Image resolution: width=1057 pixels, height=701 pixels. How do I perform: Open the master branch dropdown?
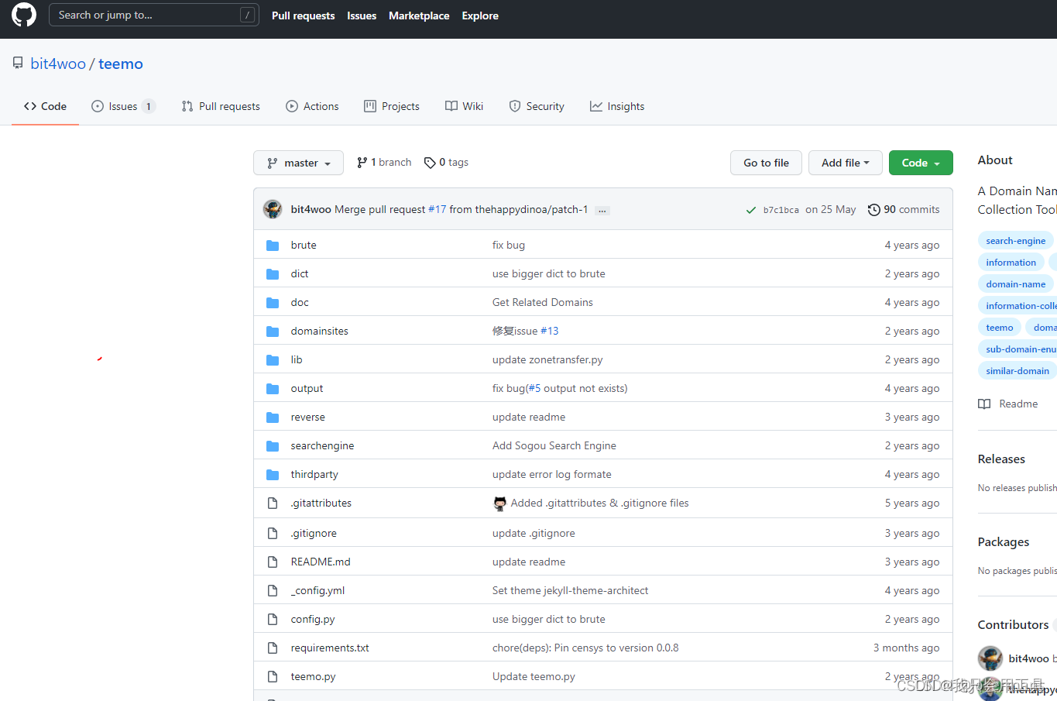click(x=298, y=163)
